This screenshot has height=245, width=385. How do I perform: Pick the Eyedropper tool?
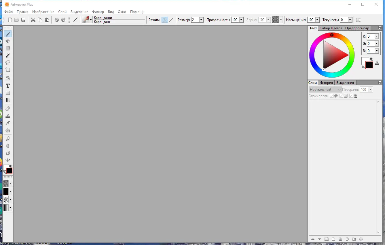coord(8,123)
